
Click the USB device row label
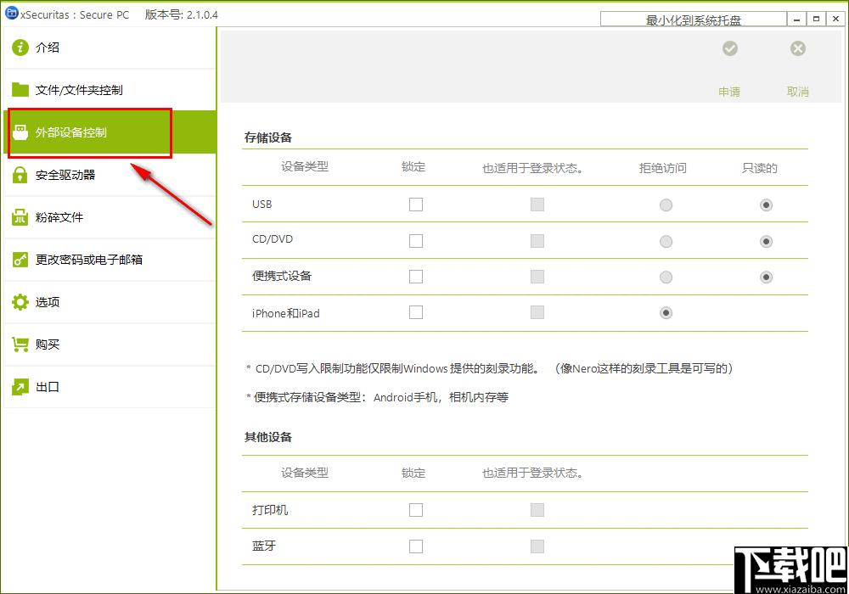click(x=262, y=205)
